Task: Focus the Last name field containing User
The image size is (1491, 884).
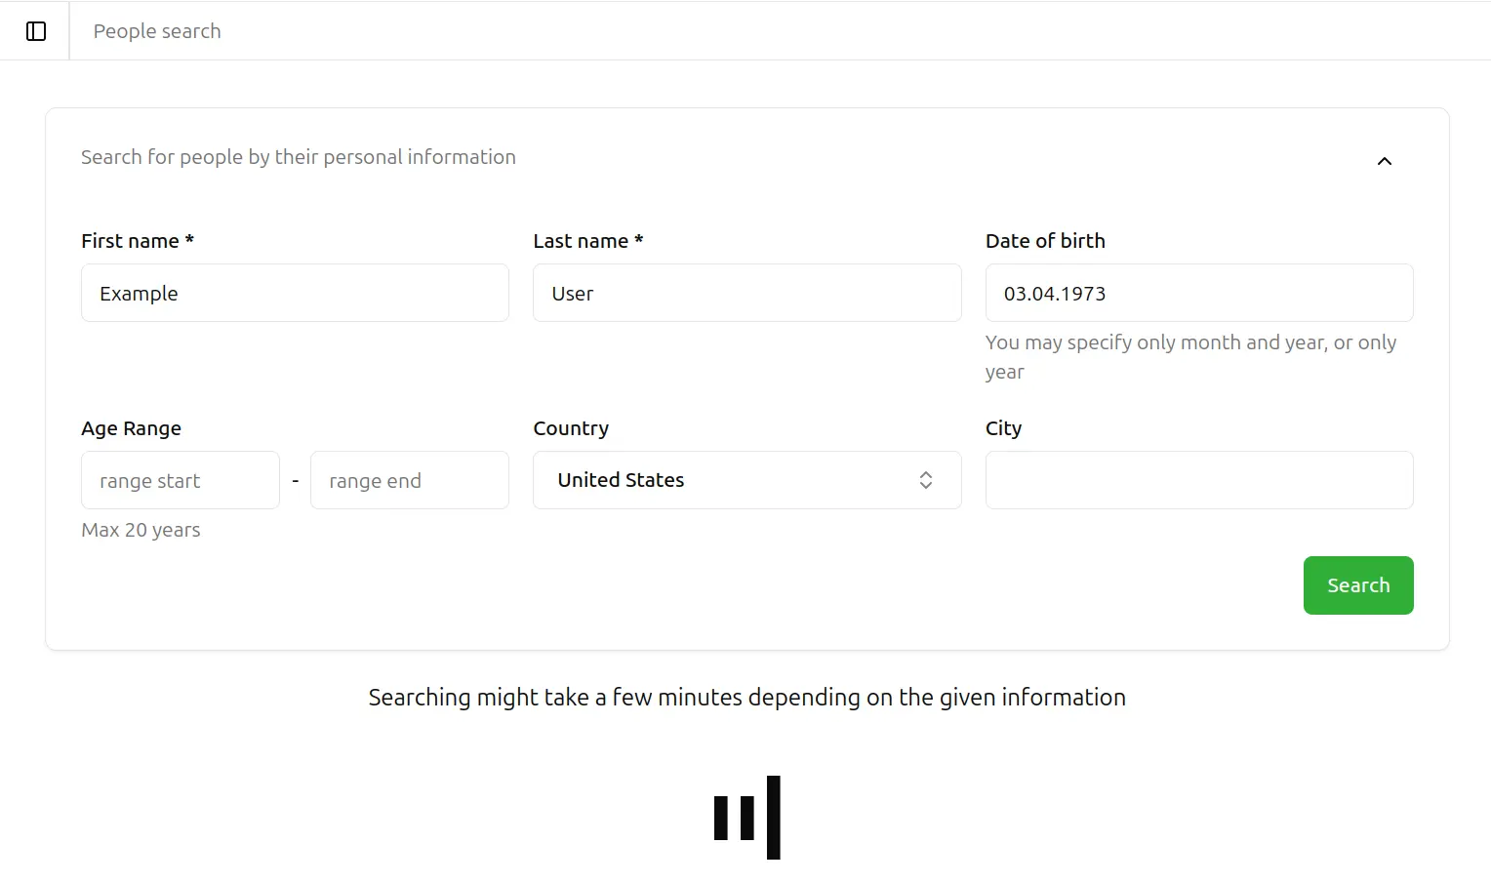Action: tap(746, 293)
